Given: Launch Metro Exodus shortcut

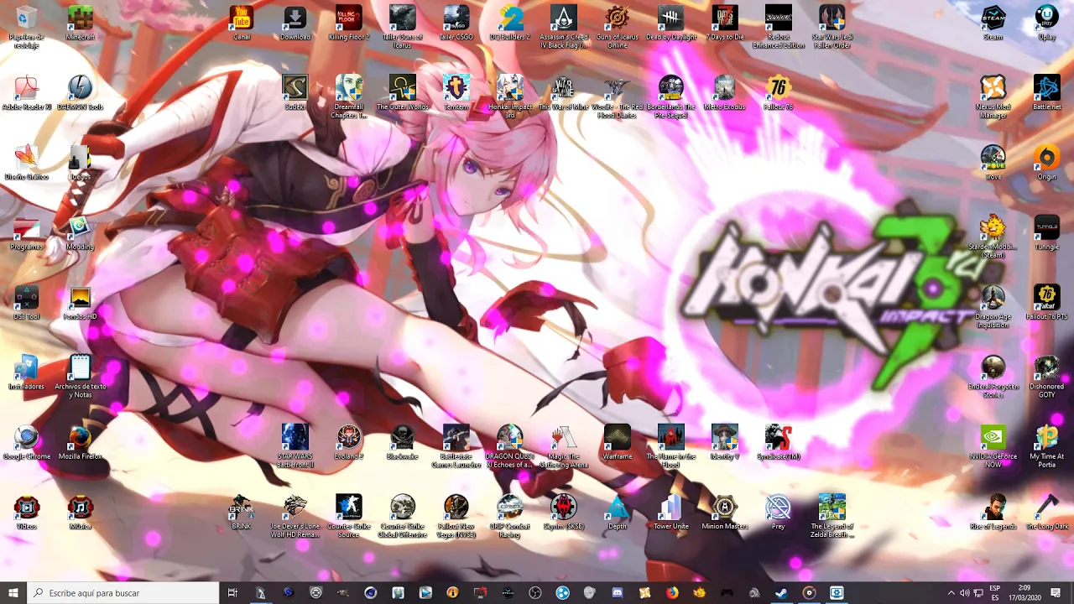Looking at the screenshot, I should click(x=725, y=92).
